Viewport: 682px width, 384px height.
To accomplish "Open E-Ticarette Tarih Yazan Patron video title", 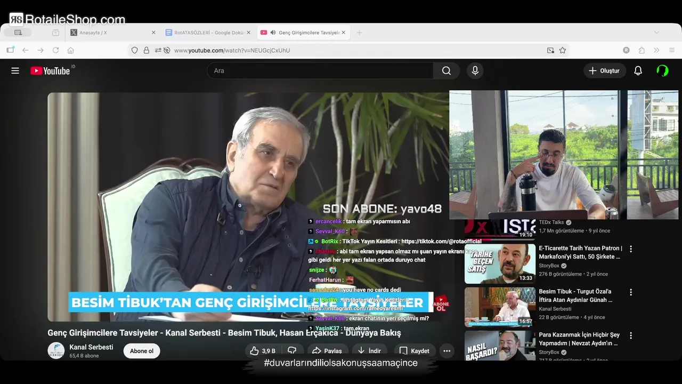I will click(580, 252).
